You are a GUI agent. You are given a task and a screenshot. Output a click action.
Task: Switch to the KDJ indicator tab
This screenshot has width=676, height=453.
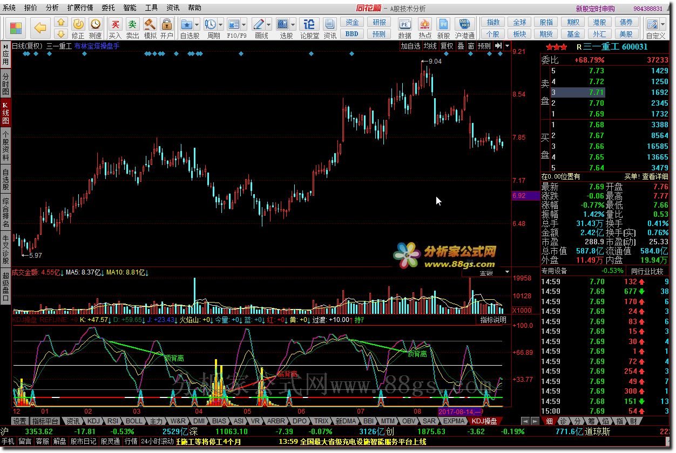click(94, 421)
